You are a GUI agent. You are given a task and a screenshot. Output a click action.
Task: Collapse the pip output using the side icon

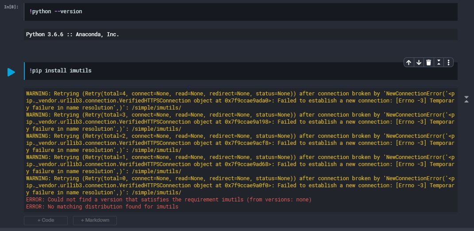[466, 99]
